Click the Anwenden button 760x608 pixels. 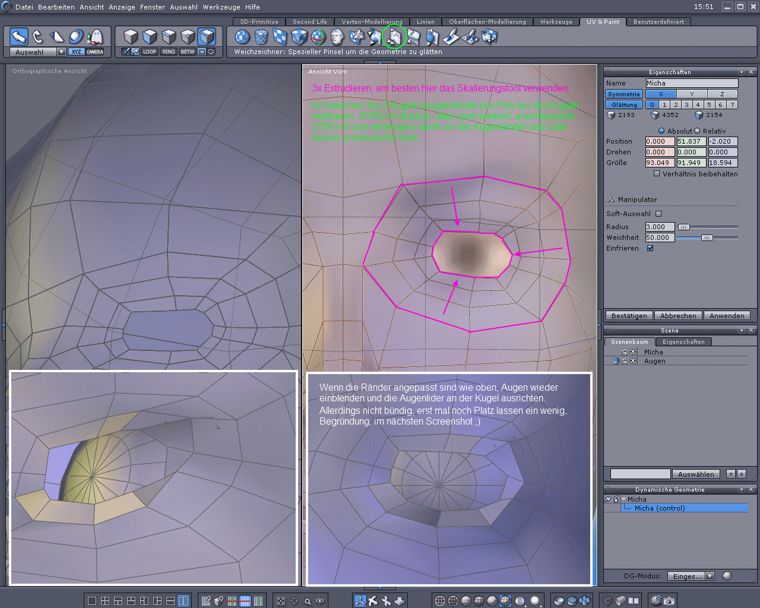pyautogui.click(x=726, y=316)
